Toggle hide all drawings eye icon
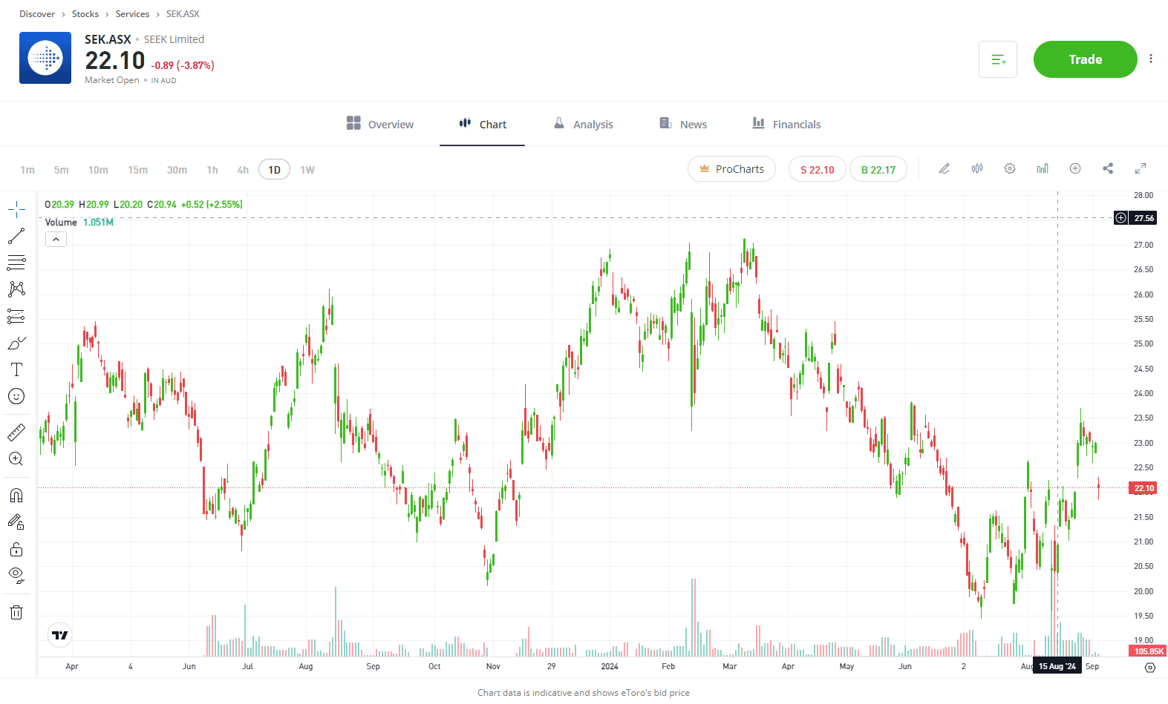This screenshot has width=1168, height=704. [x=16, y=576]
